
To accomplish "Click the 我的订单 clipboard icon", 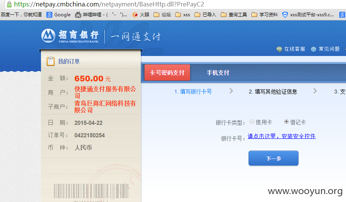I will (50, 61).
